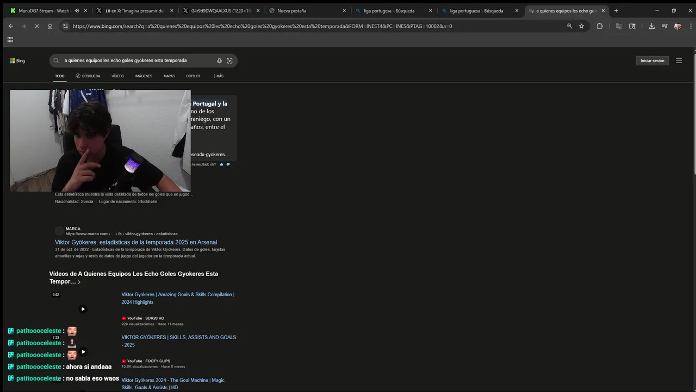The width and height of the screenshot is (696, 392).
Task: Close the Nueva pestaña tab
Action: click(x=344, y=10)
